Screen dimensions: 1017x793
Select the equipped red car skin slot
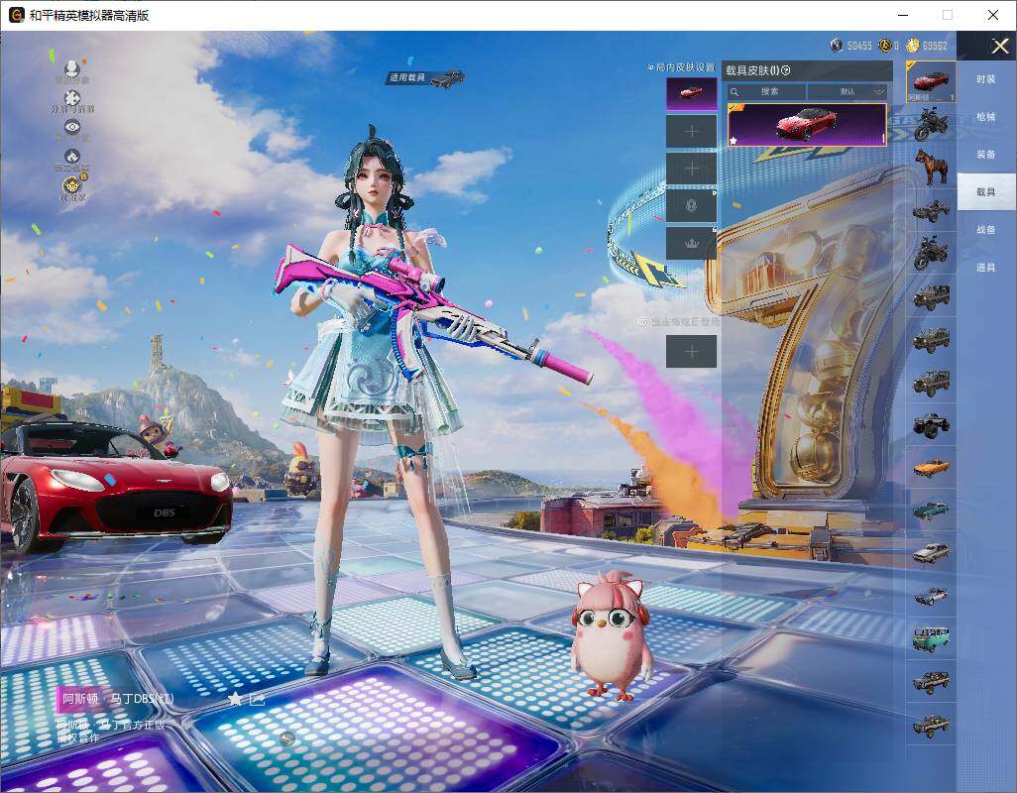click(692, 93)
